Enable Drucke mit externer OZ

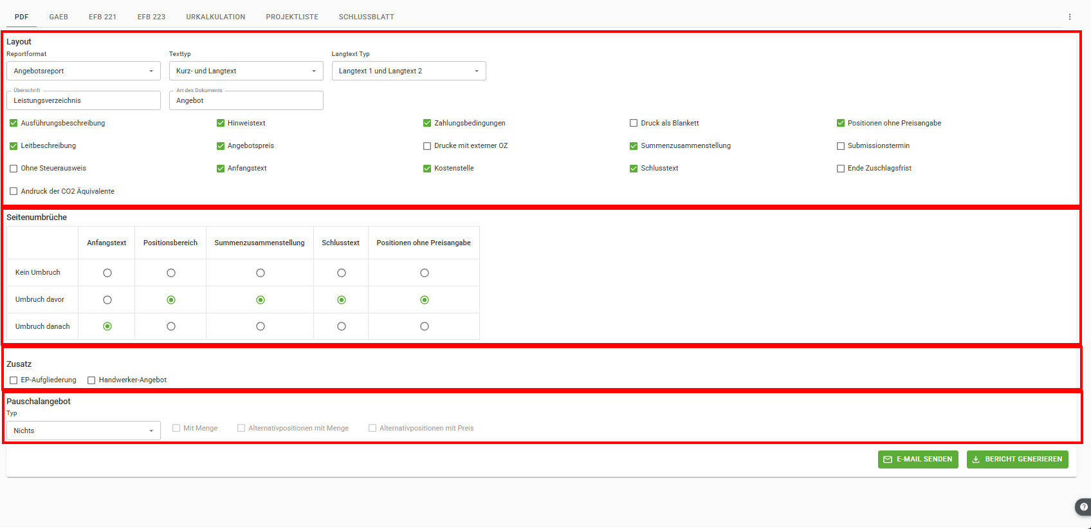click(427, 146)
